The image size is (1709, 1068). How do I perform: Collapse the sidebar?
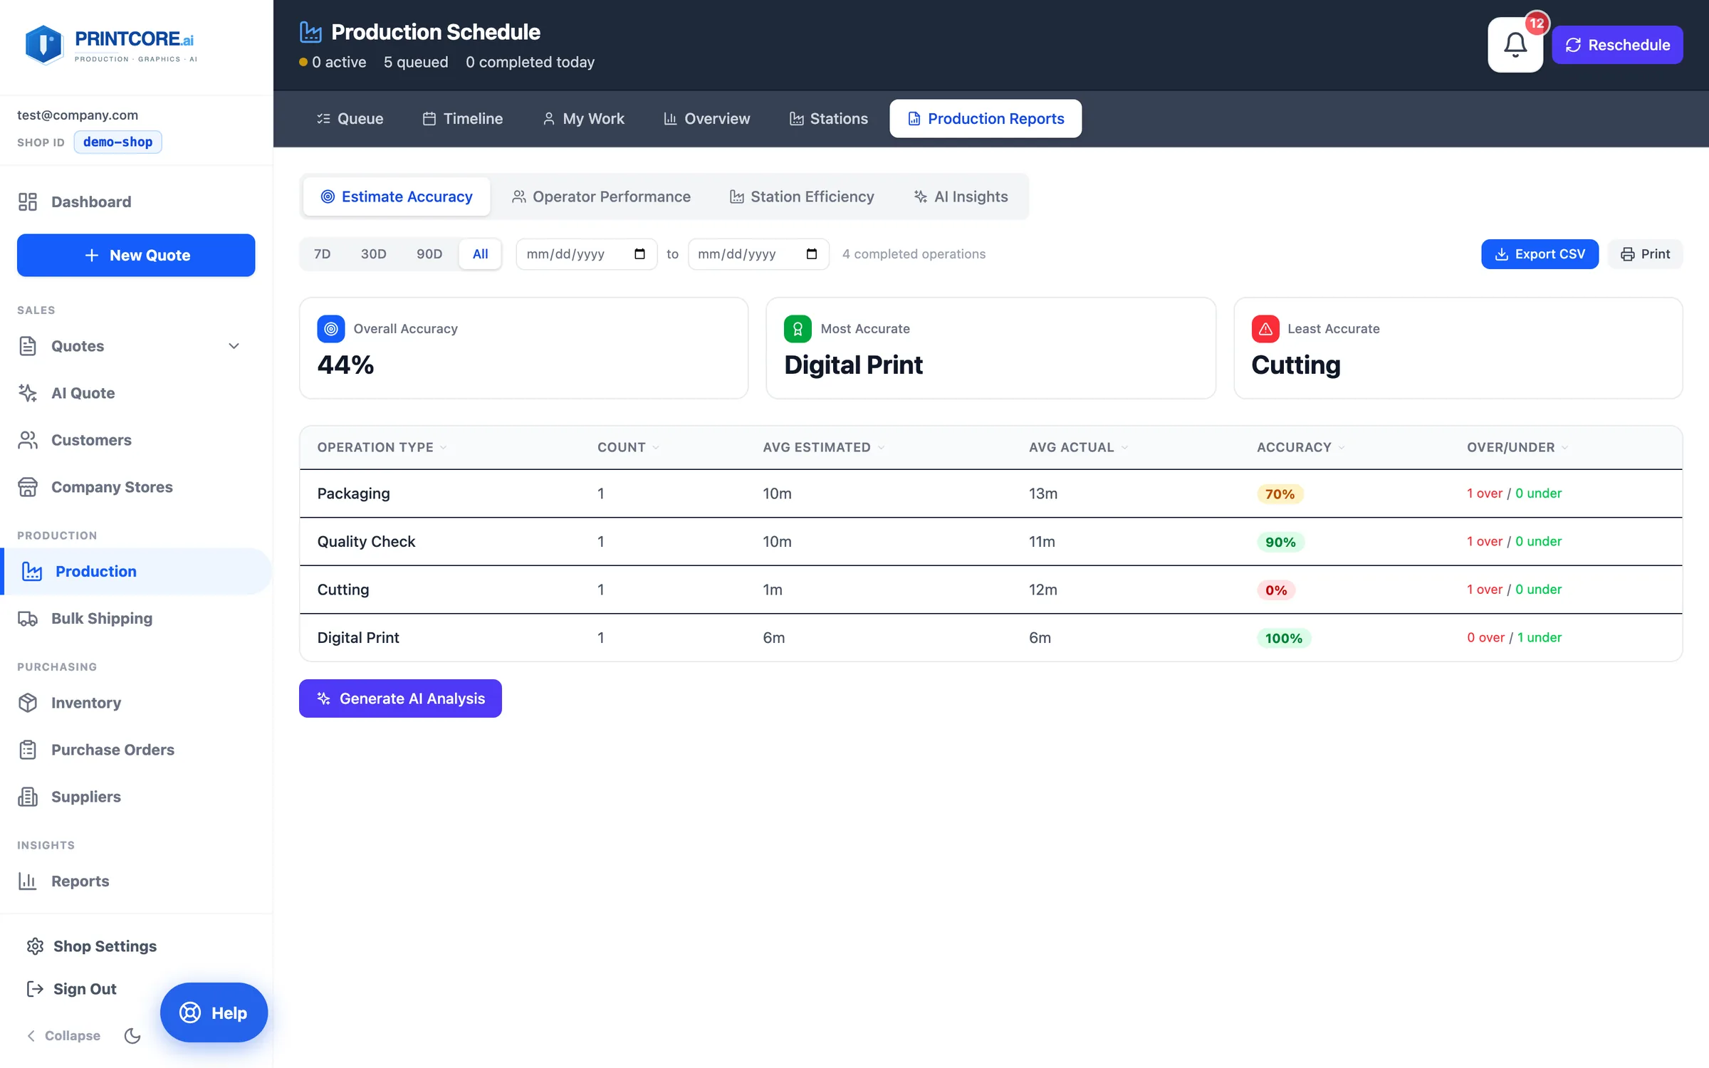63,1035
